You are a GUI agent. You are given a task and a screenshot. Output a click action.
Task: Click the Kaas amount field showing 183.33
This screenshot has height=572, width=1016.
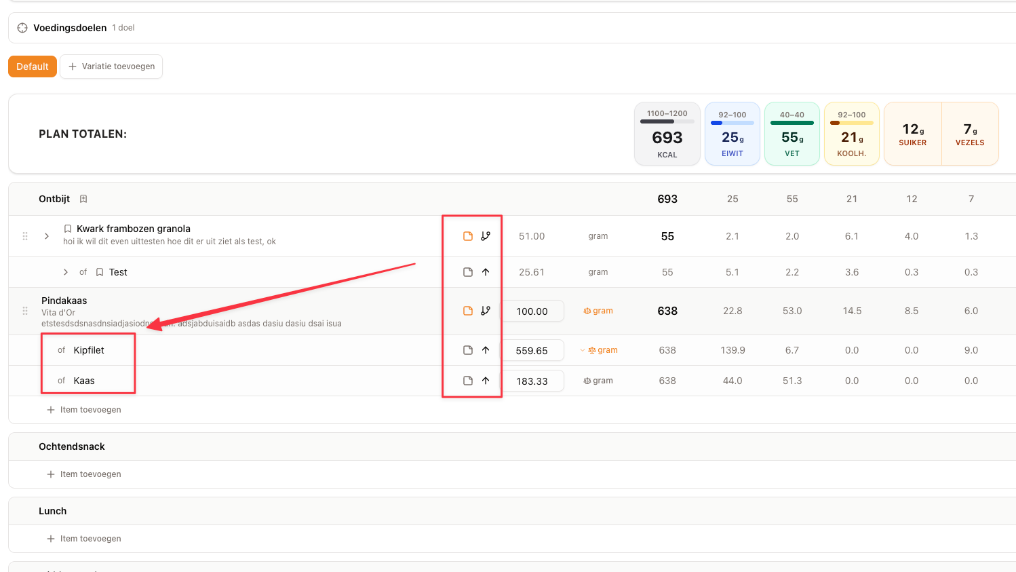tap(533, 381)
